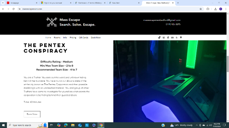Click the Mass Escape crossed-keys logo
Screen dimensions: 229x128
[x=52, y=22]
